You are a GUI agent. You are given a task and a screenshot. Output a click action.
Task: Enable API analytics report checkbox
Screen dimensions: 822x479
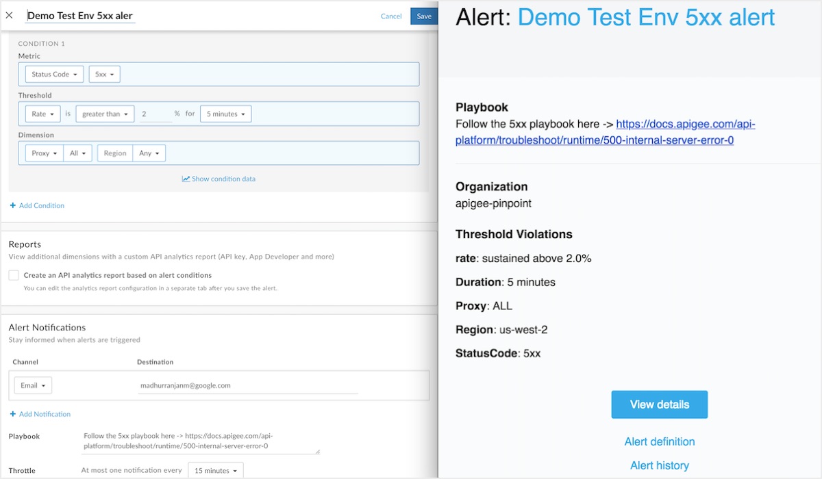click(14, 275)
